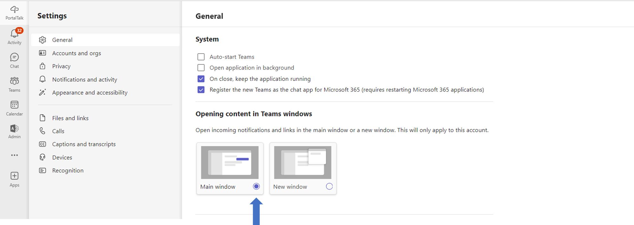The image size is (634, 225).
Task: Open Apps store icon
Action: pyautogui.click(x=14, y=179)
